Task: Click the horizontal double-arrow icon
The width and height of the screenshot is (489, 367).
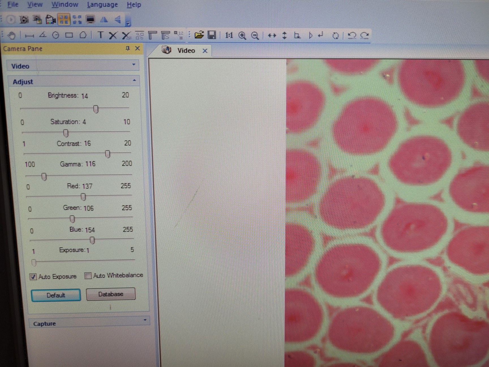Action: point(272,35)
